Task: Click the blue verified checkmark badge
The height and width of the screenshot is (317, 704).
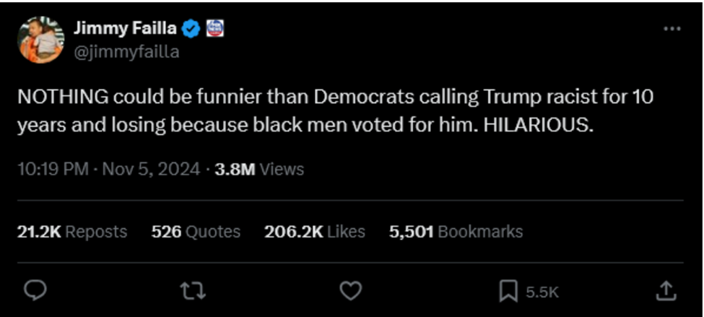Action: pos(191,29)
